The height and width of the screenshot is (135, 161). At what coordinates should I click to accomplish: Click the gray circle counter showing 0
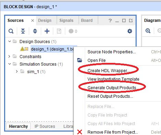pos(73,31)
